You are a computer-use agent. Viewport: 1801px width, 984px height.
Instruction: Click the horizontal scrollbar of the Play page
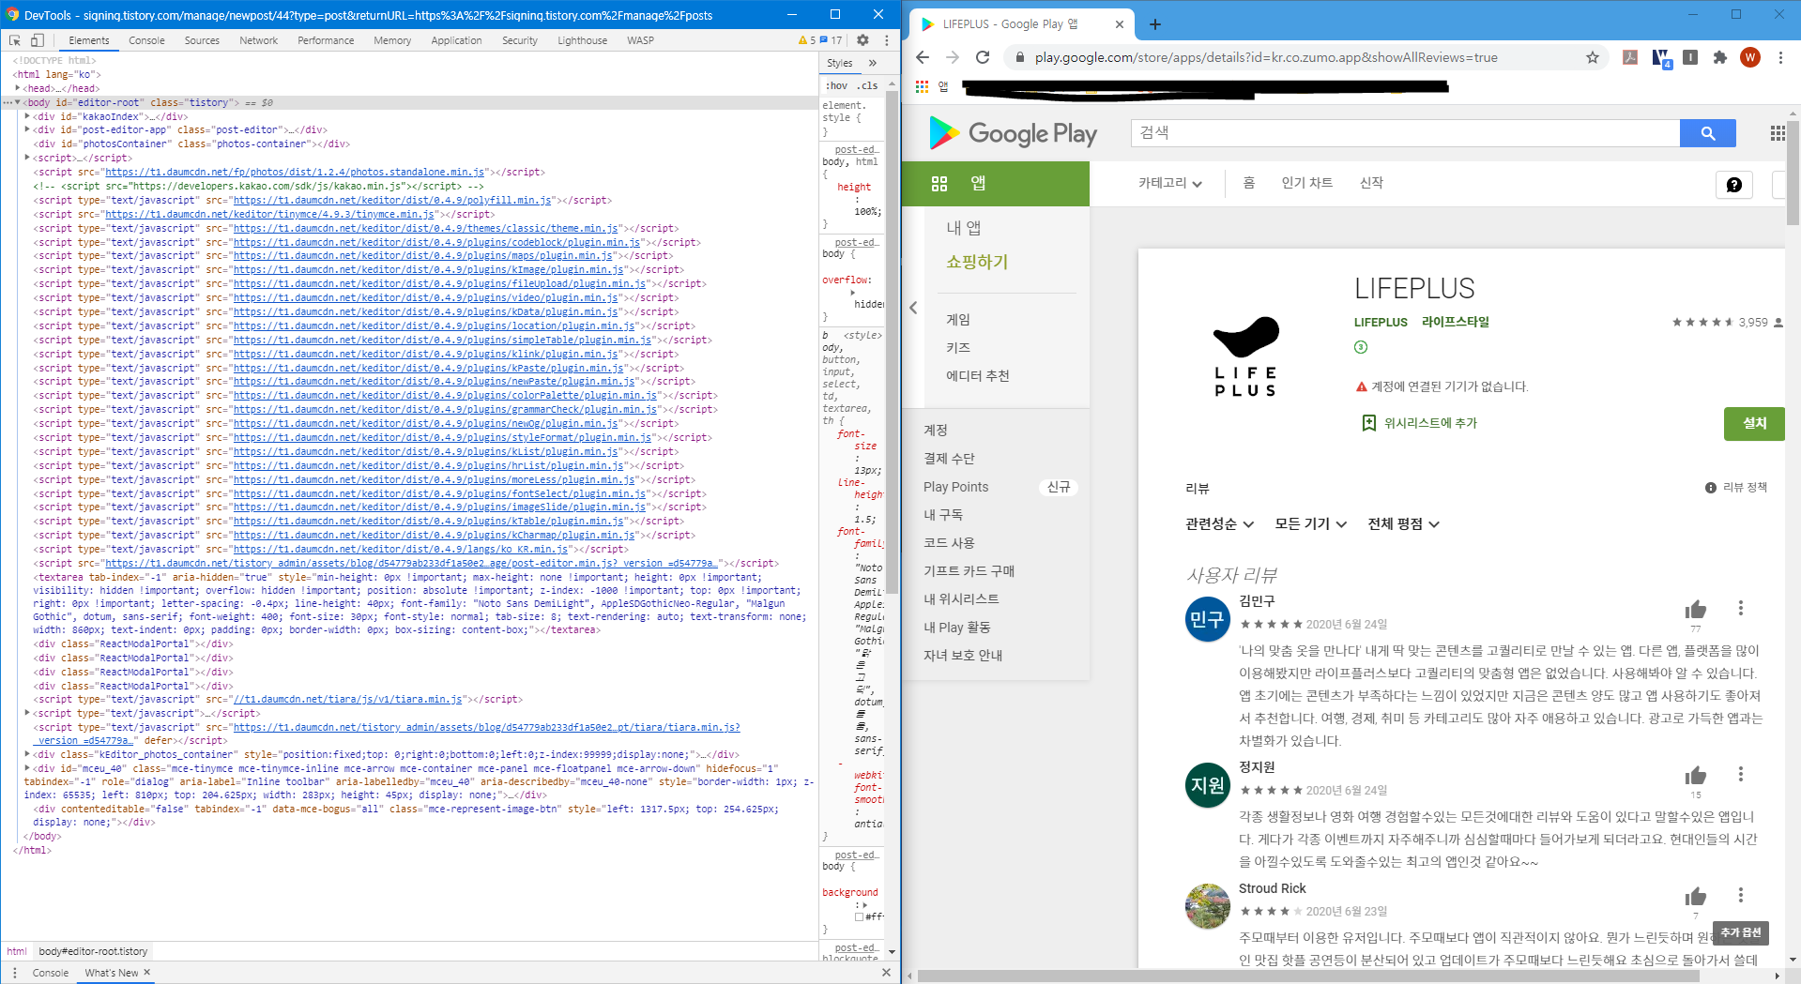(x=1308, y=976)
